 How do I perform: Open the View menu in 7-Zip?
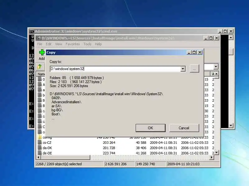click(59, 44)
